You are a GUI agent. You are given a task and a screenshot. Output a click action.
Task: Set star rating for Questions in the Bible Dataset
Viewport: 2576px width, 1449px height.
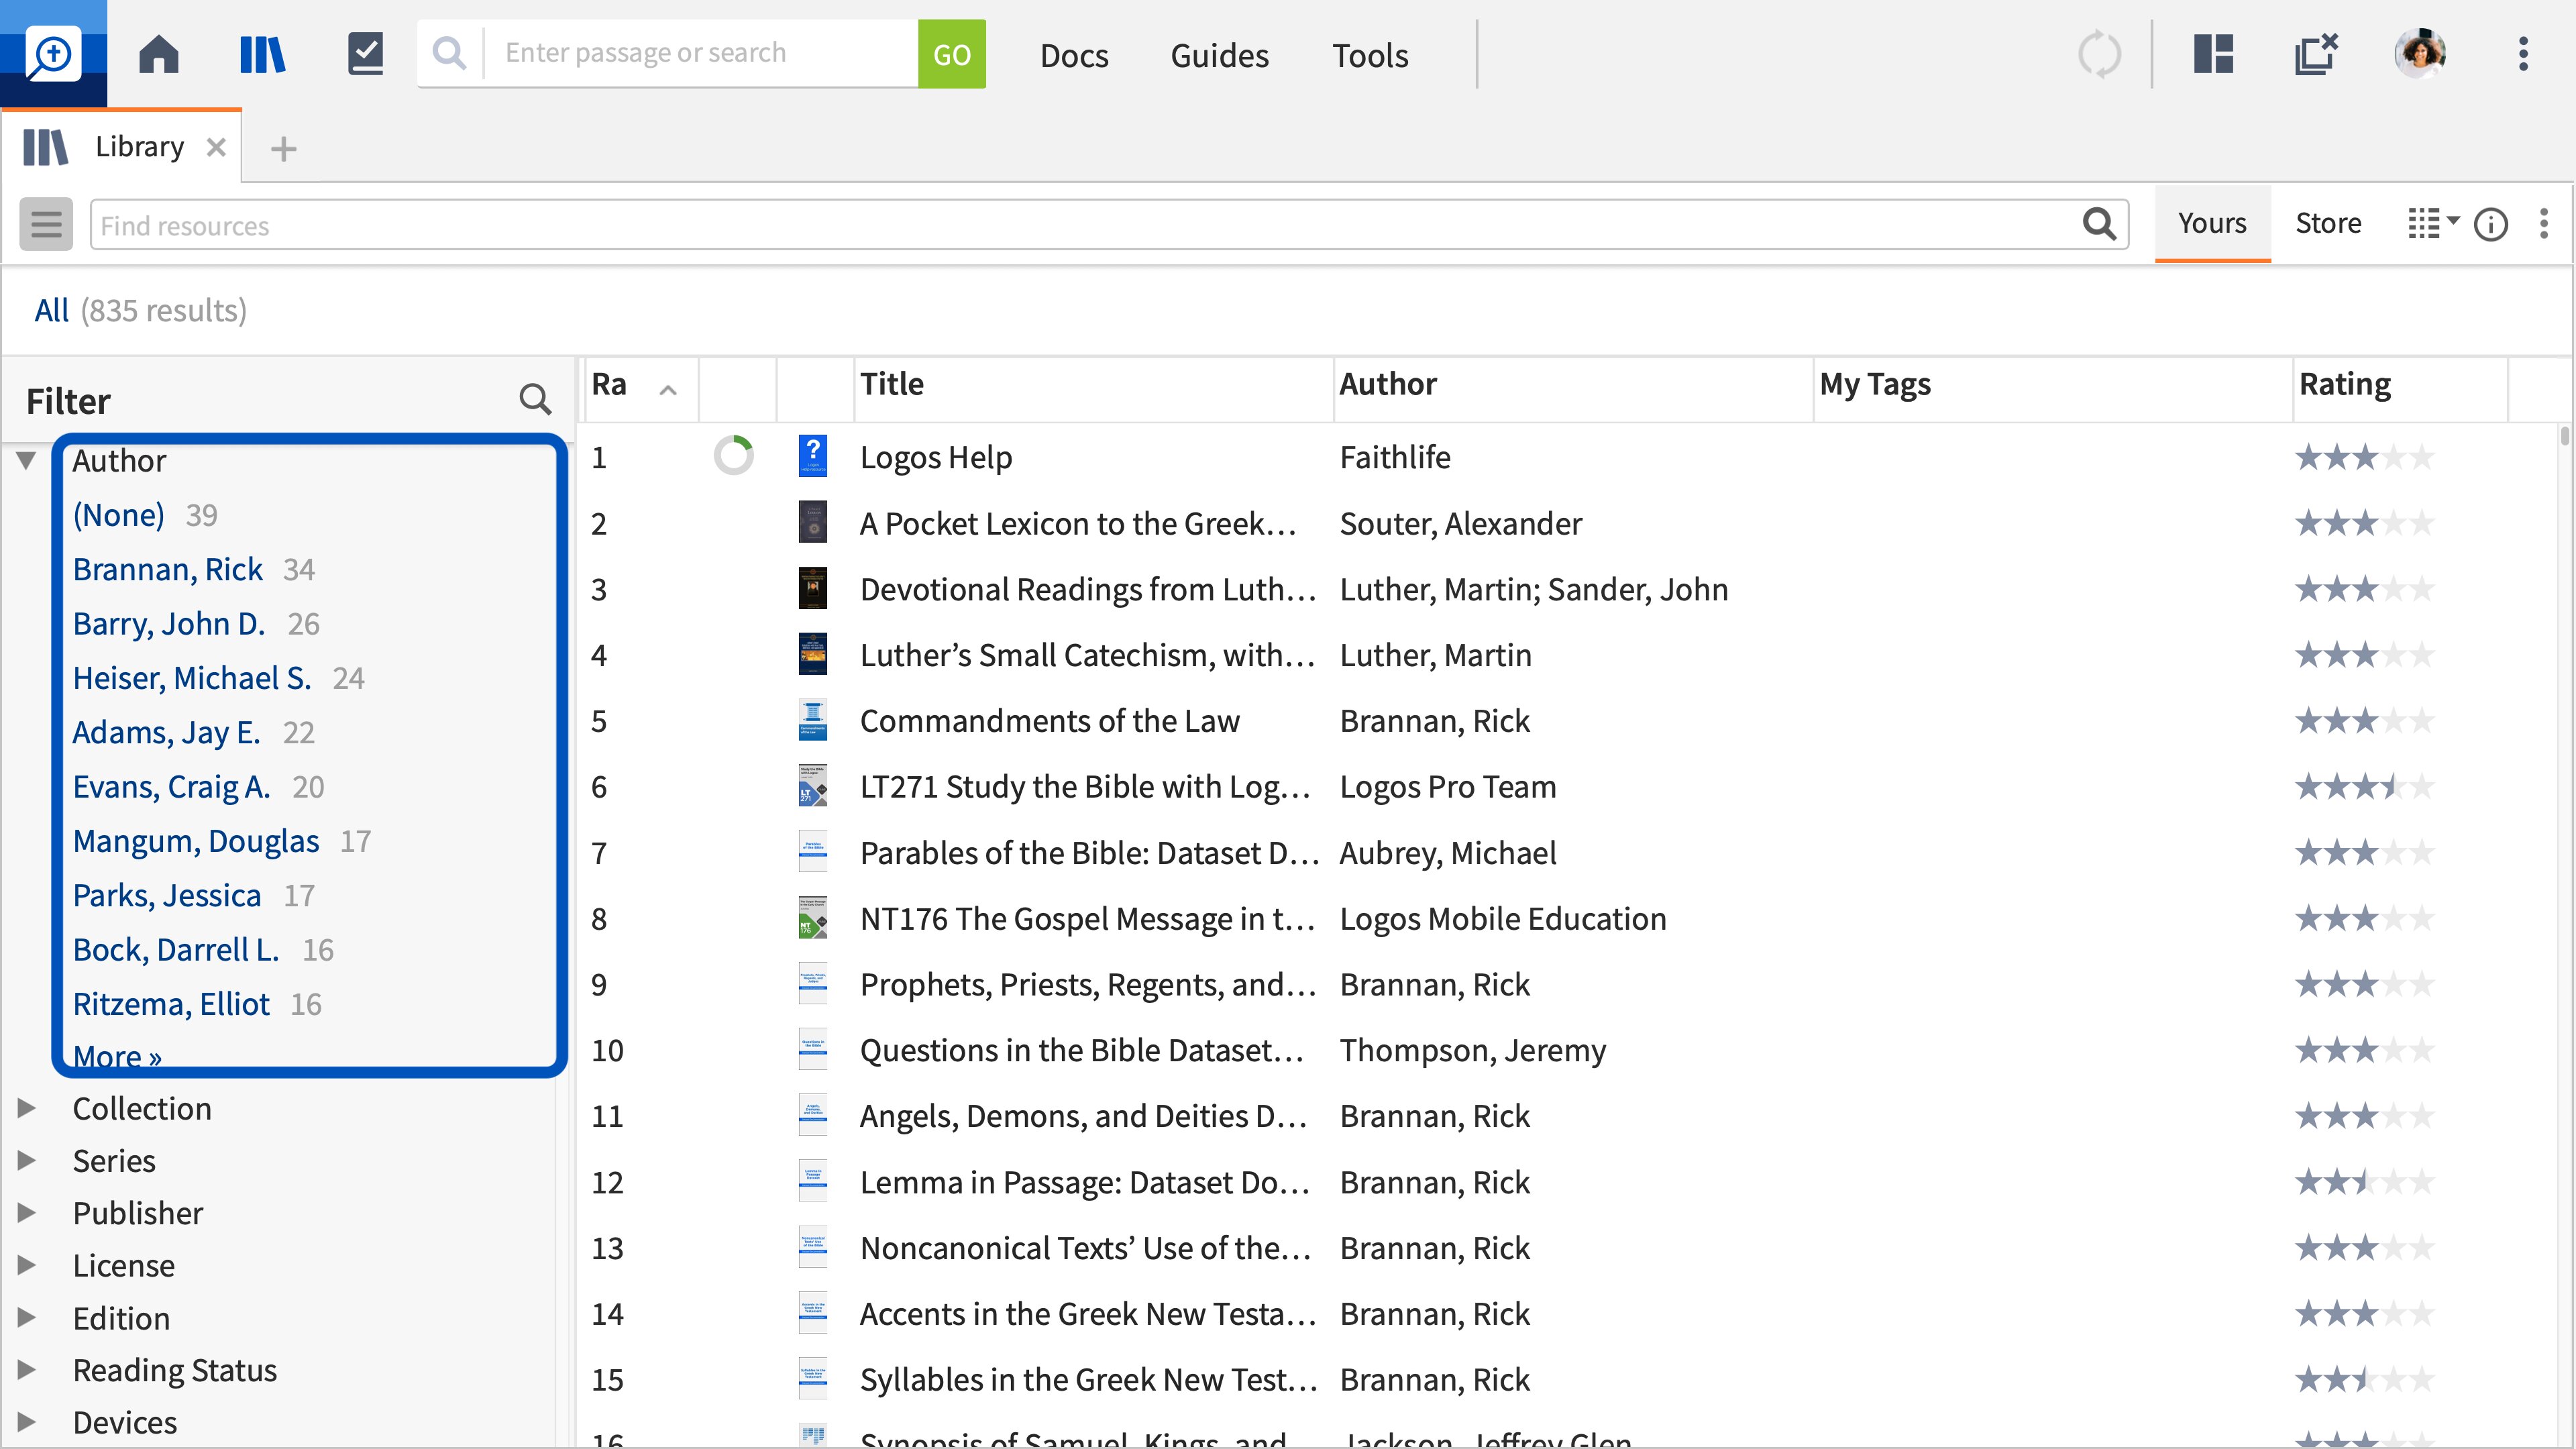pos(2364,1050)
